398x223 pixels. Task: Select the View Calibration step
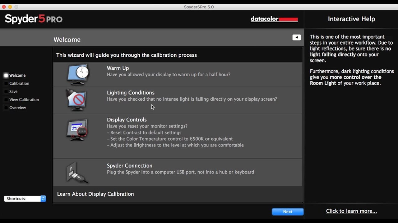click(x=22, y=99)
